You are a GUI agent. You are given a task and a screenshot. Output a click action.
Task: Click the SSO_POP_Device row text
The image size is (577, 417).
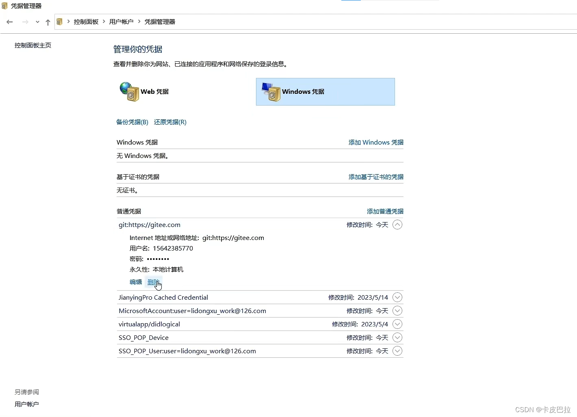[144, 338]
